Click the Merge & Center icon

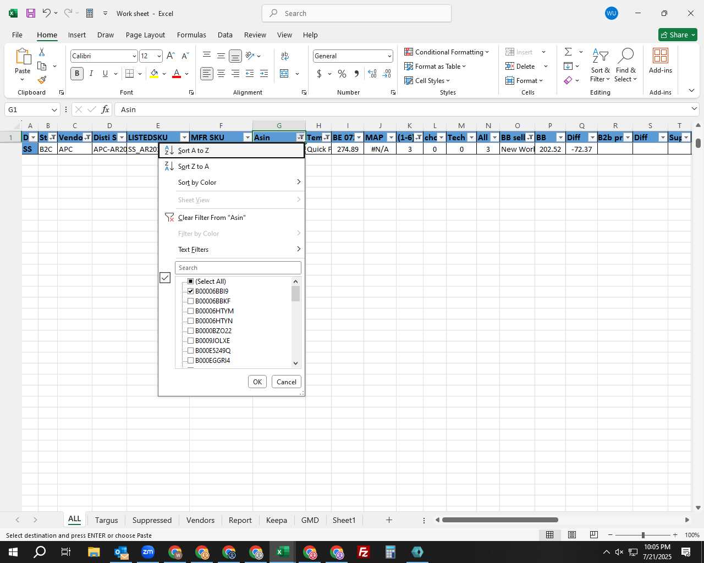point(284,73)
